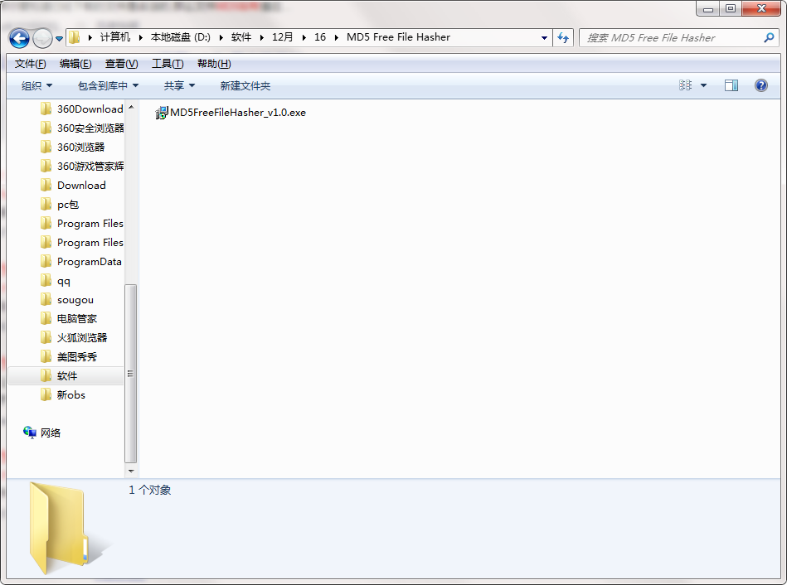The image size is (787, 585).
Task: Click the Download folder icon
Action: (x=46, y=185)
